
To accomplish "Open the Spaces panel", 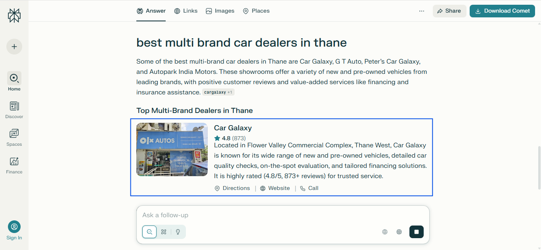I will (14, 137).
